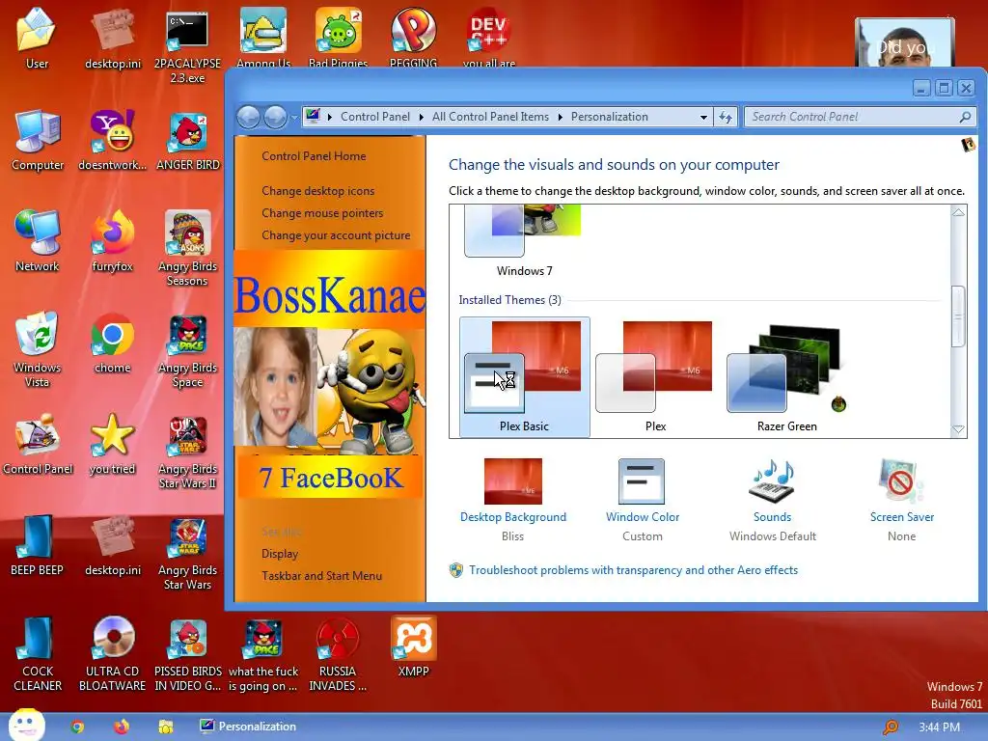Launch Firefox from the taskbar
Viewport: 988px width, 741px height.
click(122, 727)
